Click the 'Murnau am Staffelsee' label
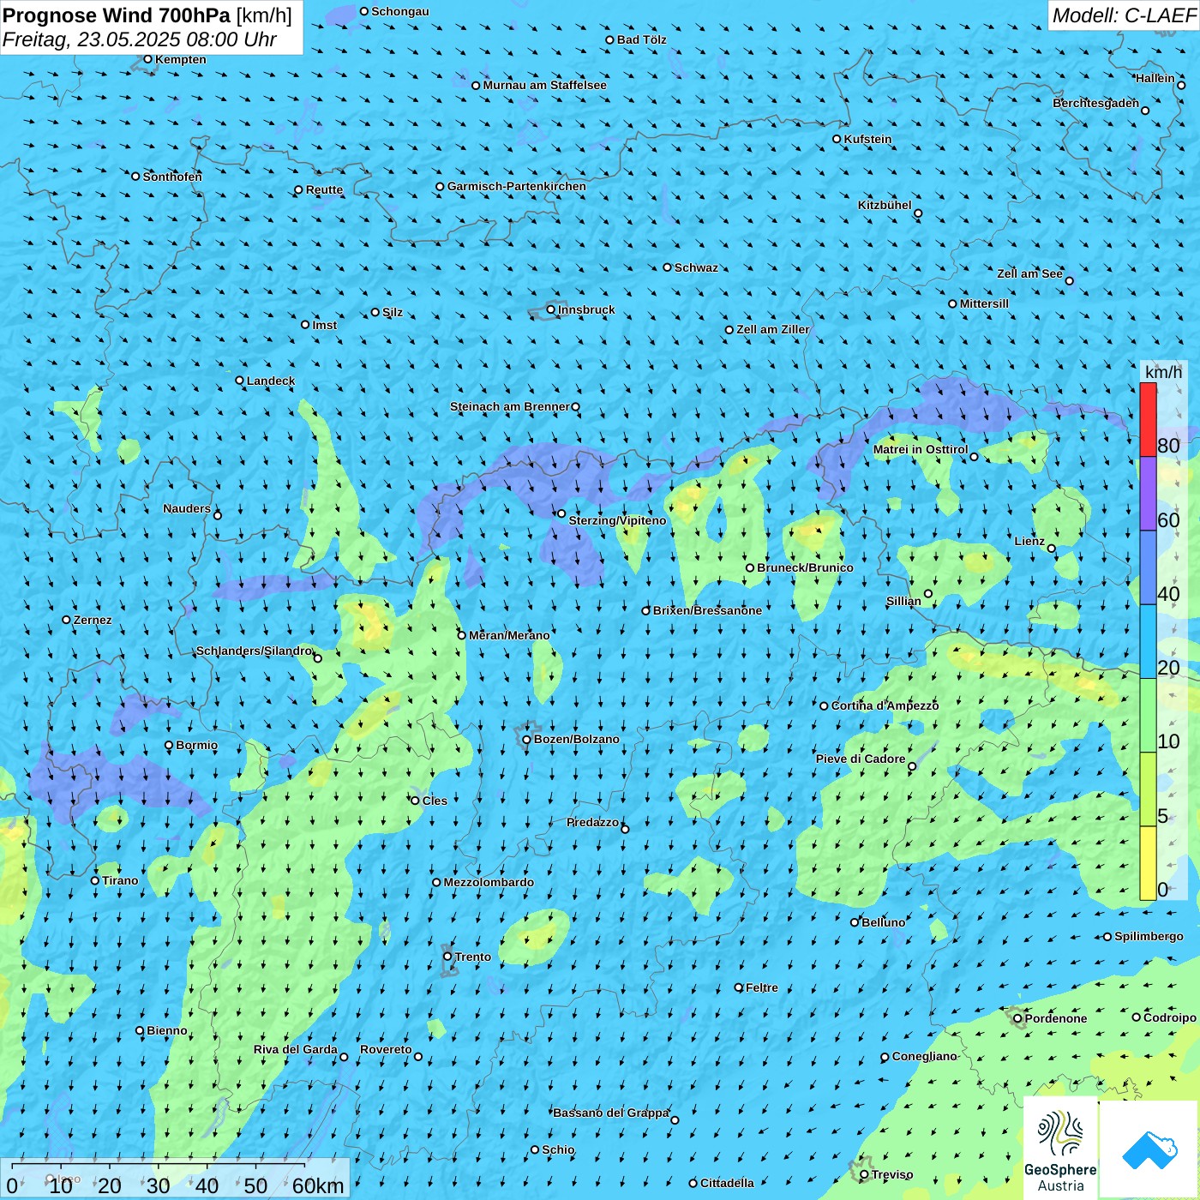 (545, 85)
